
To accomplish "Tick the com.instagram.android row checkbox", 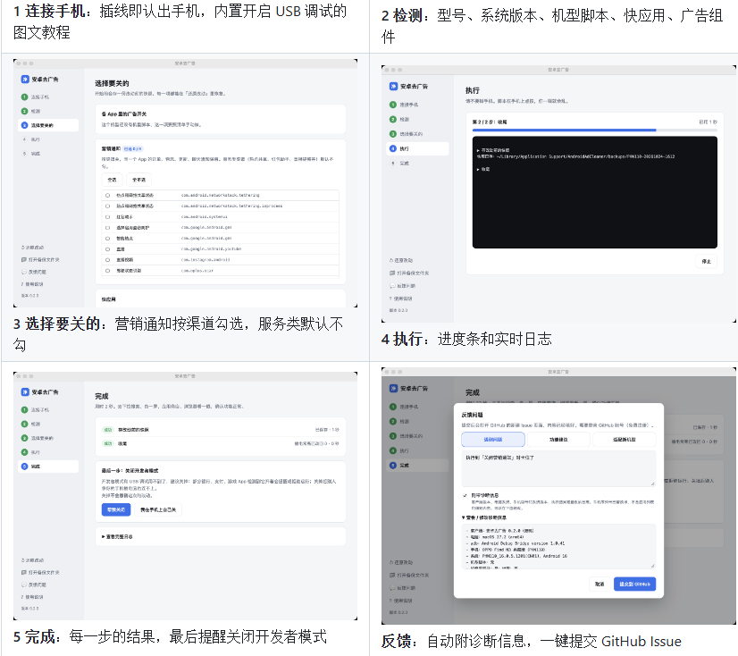I will point(107,260).
